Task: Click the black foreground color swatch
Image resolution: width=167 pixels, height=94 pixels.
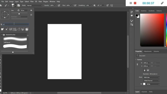Action: [x=137, y=15]
